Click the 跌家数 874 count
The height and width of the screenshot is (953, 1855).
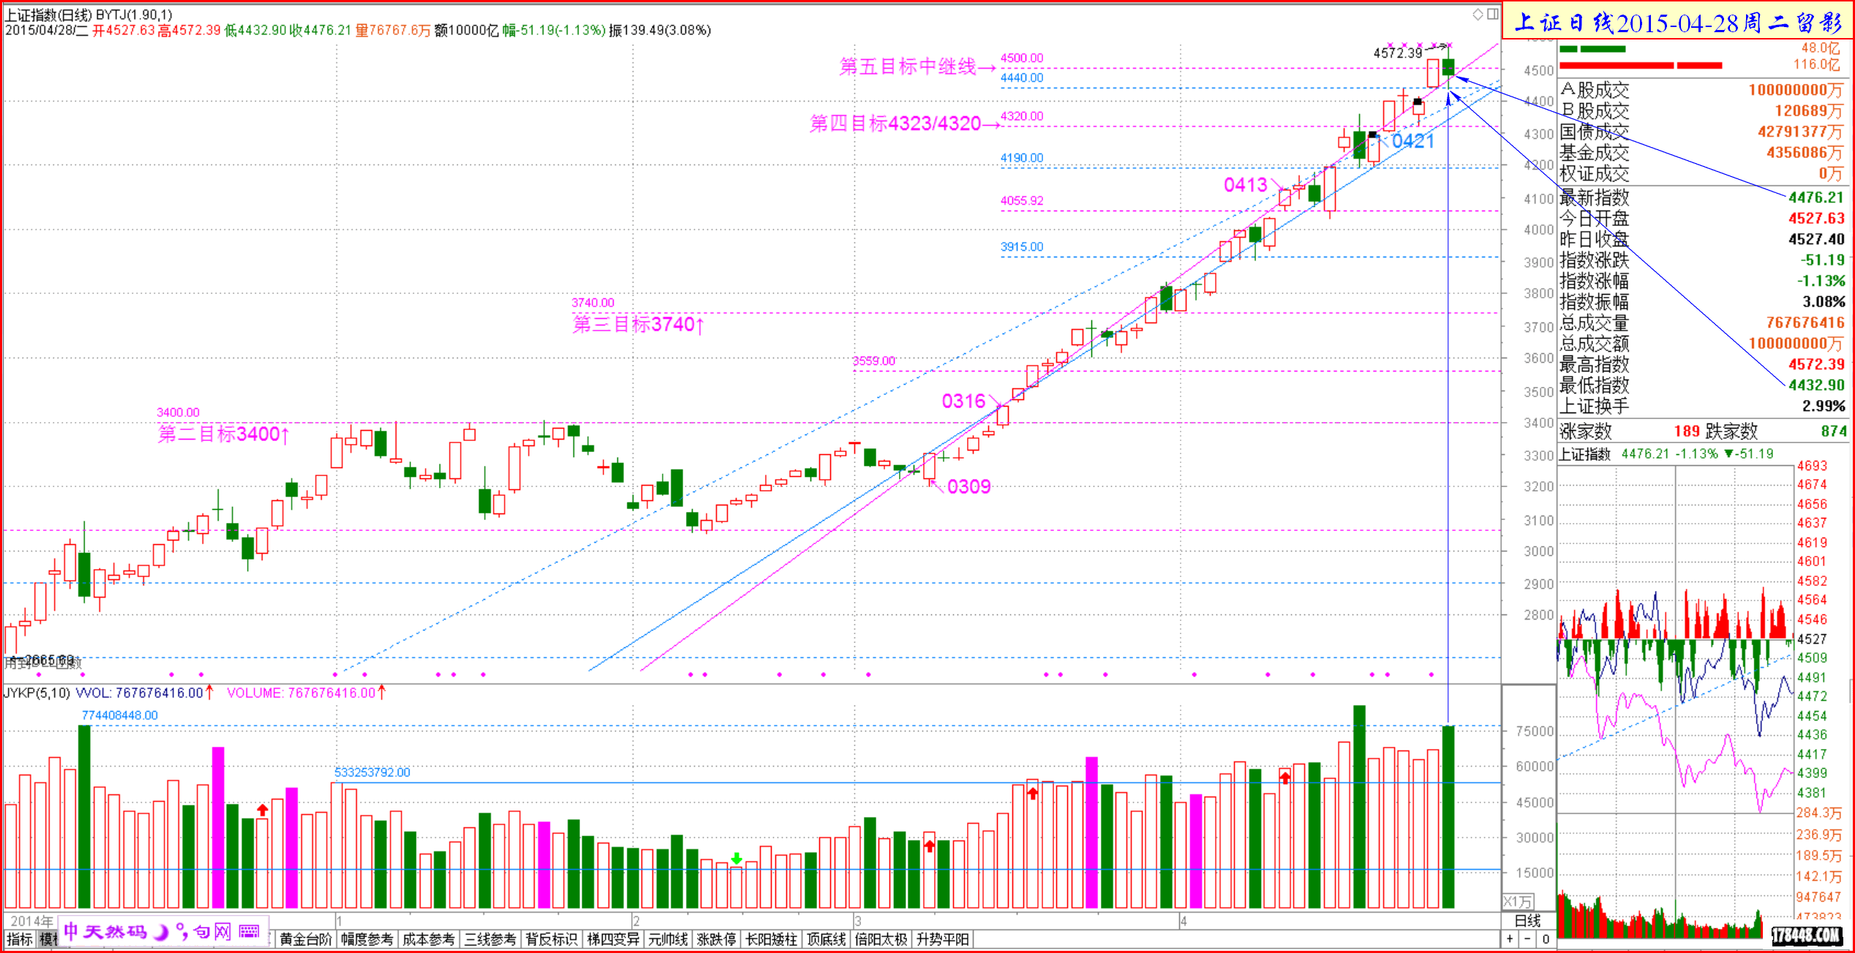pyautogui.click(x=1833, y=431)
